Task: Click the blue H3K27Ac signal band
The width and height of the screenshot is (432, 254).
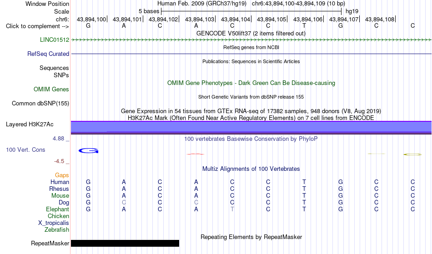Action: tap(251, 127)
